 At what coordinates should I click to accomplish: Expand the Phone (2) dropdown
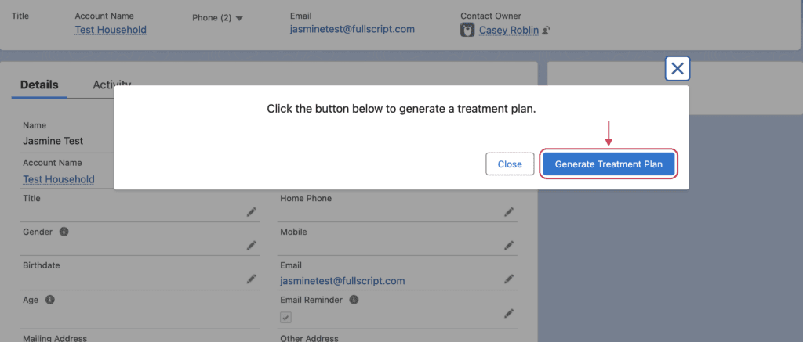tap(217, 18)
